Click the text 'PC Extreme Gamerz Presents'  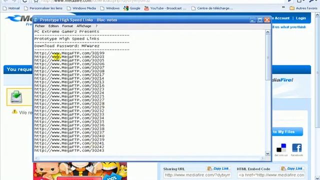(x=66, y=31)
